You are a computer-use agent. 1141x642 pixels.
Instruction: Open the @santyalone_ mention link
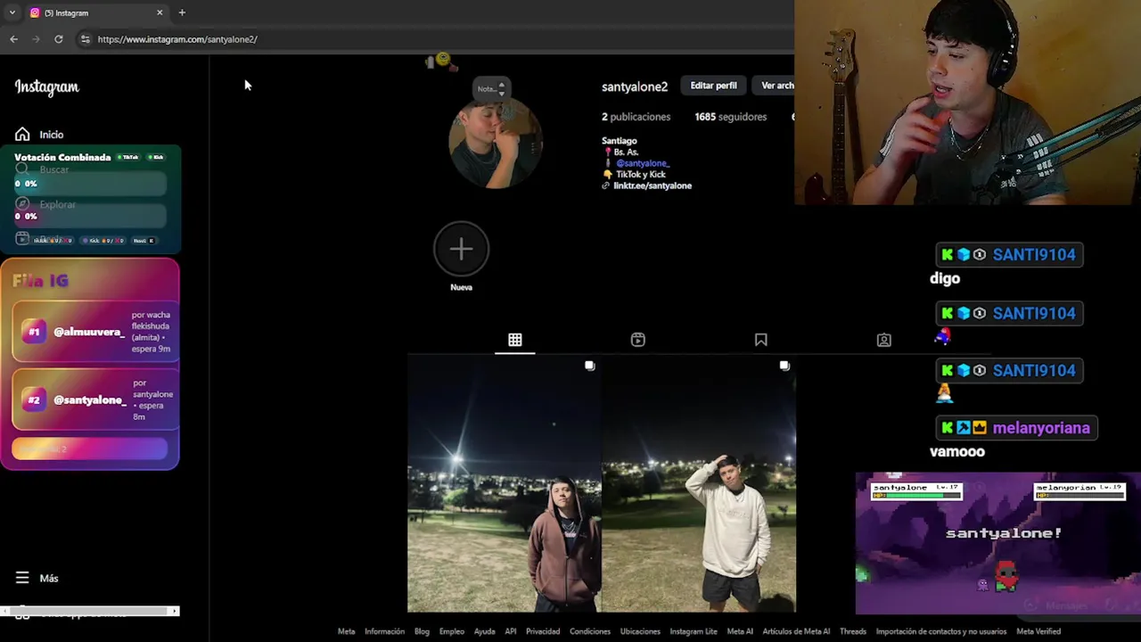(x=642, y=163)
